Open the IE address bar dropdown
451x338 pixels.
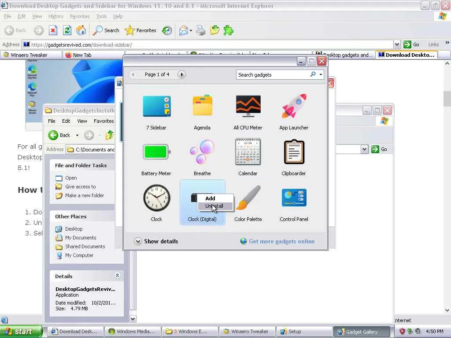coord(397,44)
